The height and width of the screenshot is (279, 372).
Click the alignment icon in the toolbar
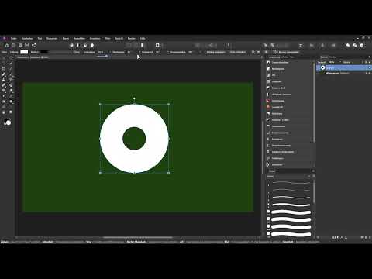tap(301, 46)
